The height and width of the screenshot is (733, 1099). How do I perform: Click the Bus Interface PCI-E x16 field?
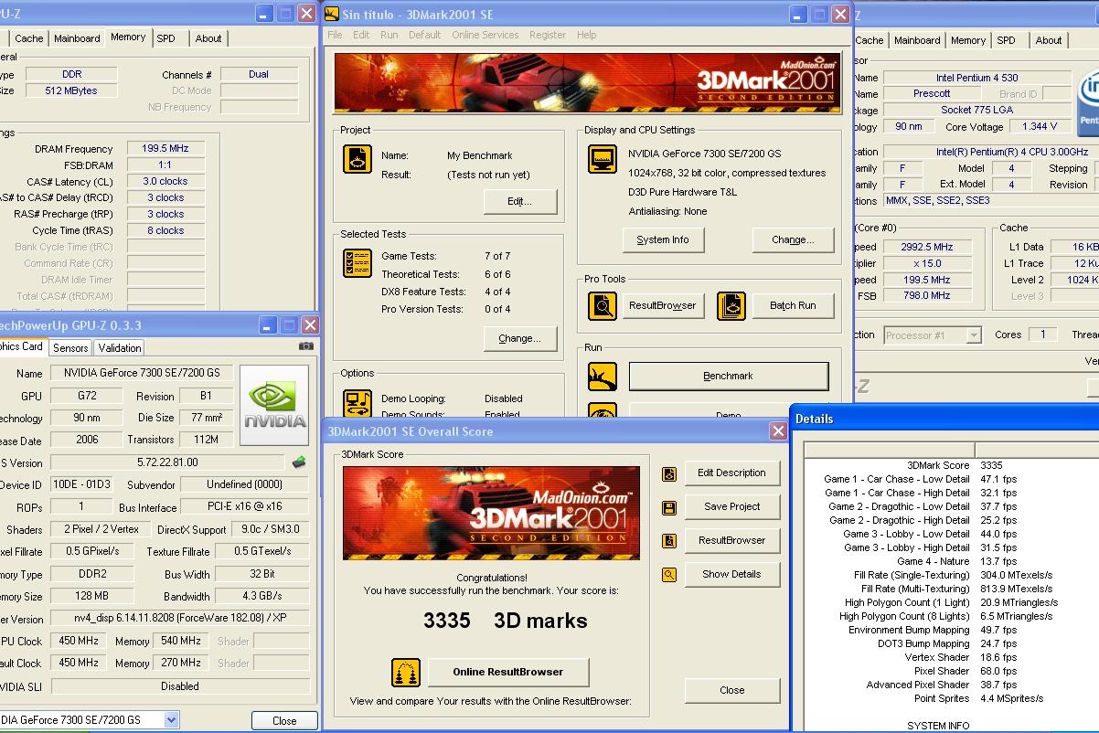tap(245, 506)
